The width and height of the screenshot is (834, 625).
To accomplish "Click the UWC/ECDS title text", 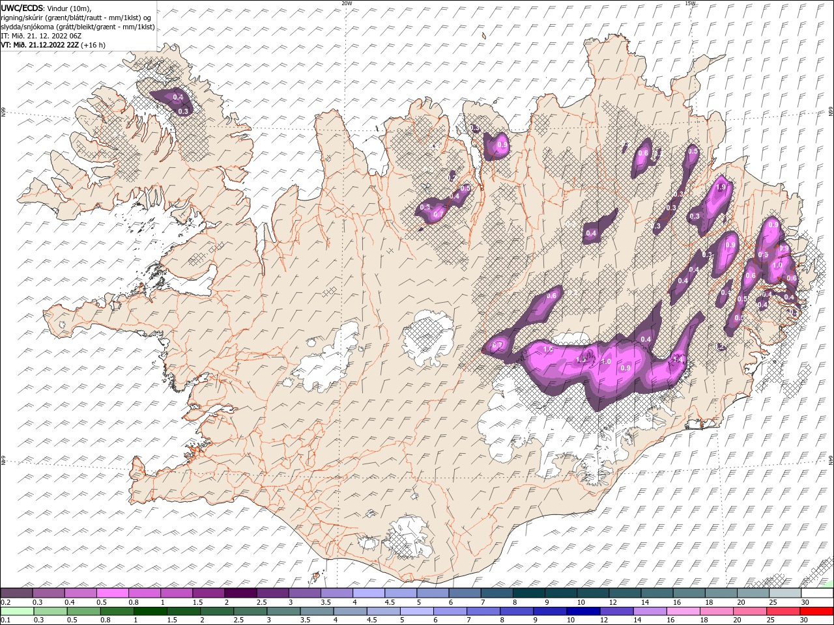I will (x=22, y=8).
